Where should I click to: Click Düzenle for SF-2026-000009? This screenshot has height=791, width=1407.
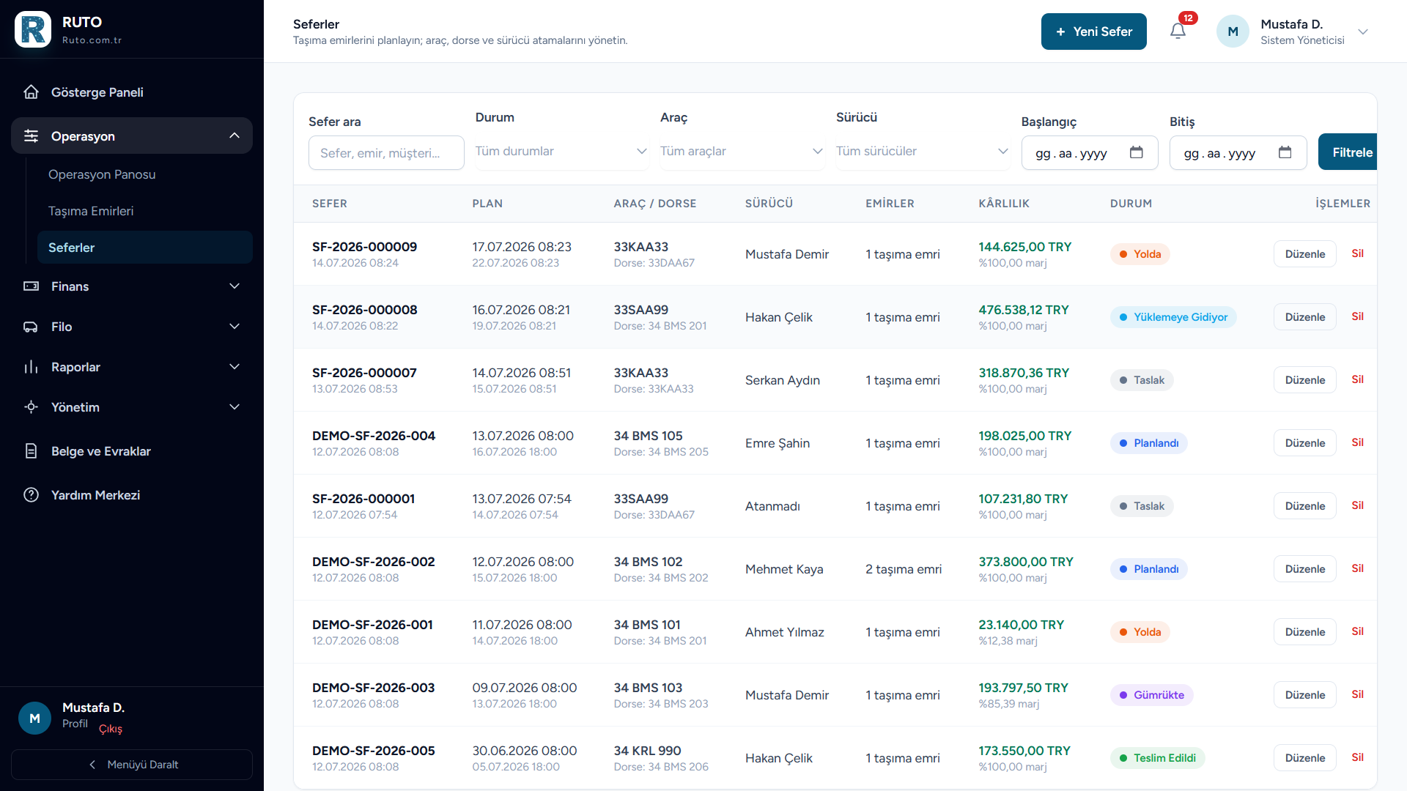pos(1305,254)
